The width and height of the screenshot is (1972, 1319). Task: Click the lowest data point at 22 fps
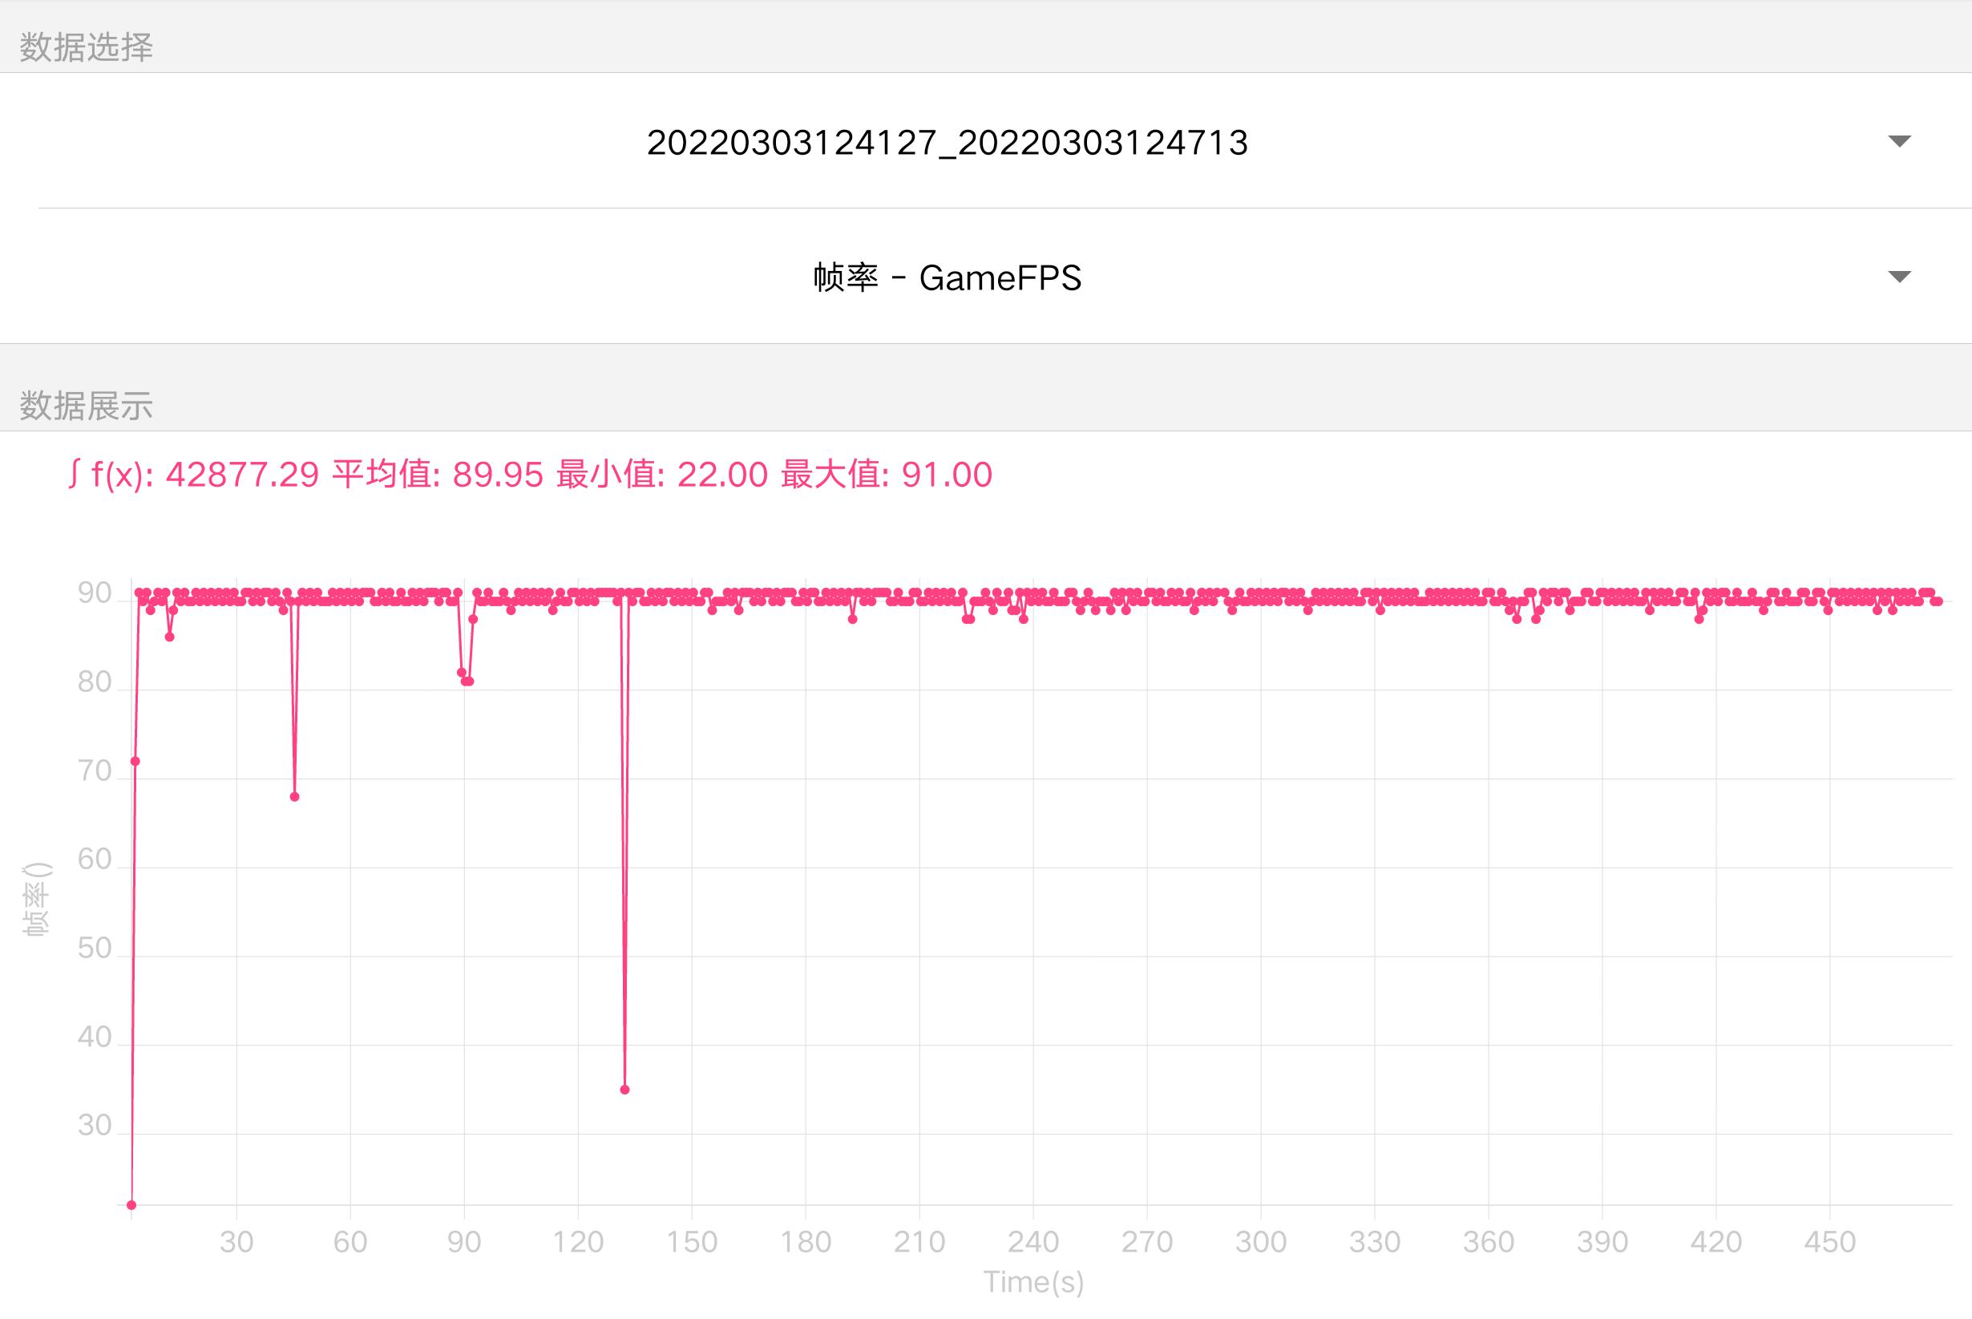(131, 1205)
